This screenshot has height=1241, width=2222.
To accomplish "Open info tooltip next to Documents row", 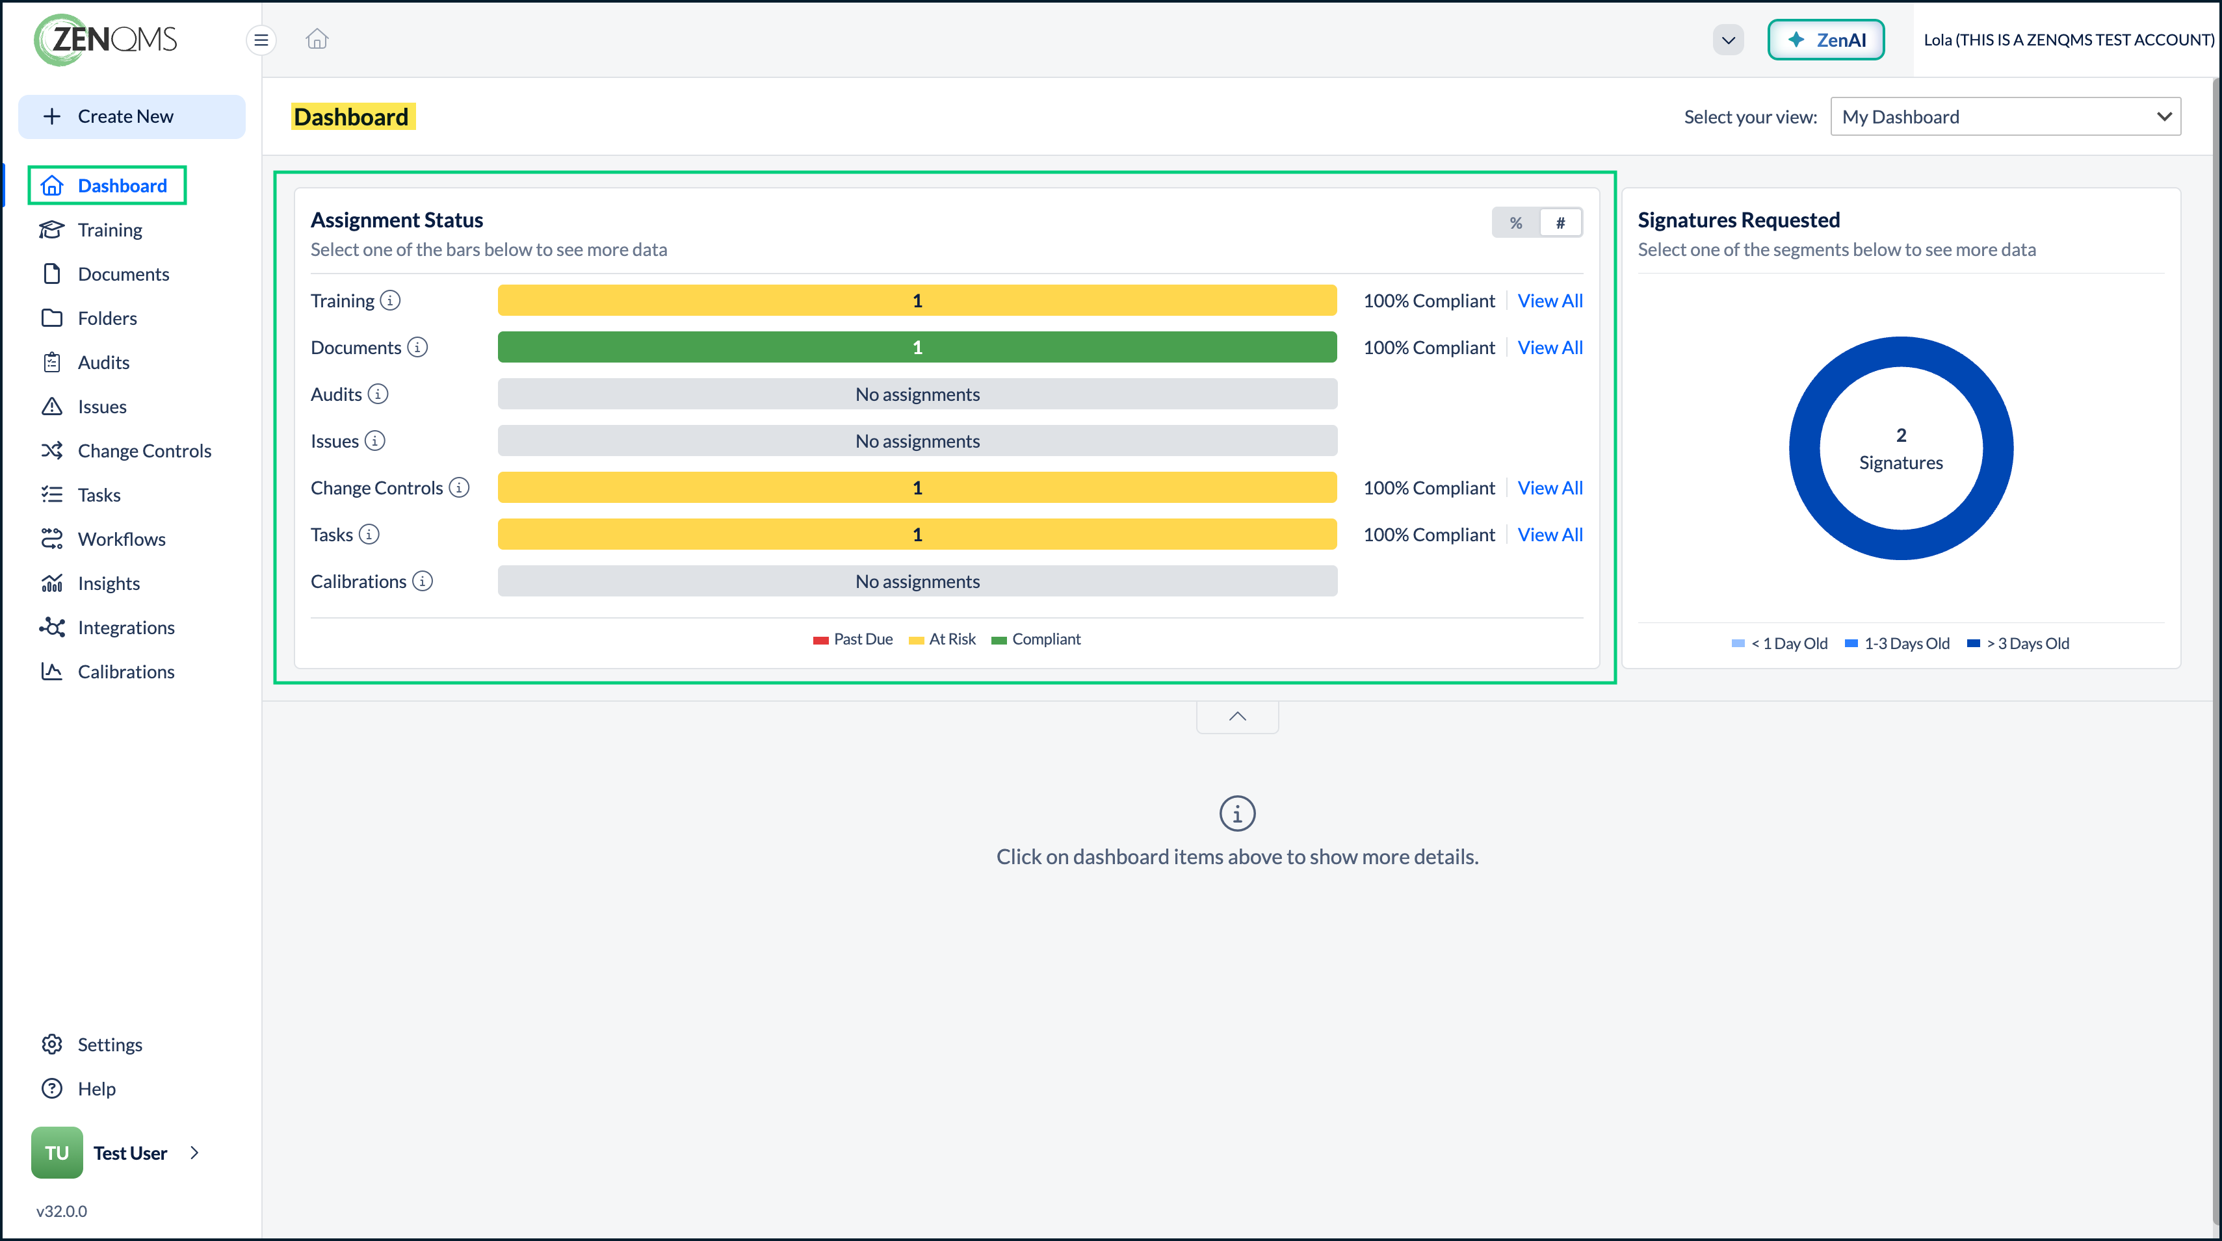I will click(417, 347).
